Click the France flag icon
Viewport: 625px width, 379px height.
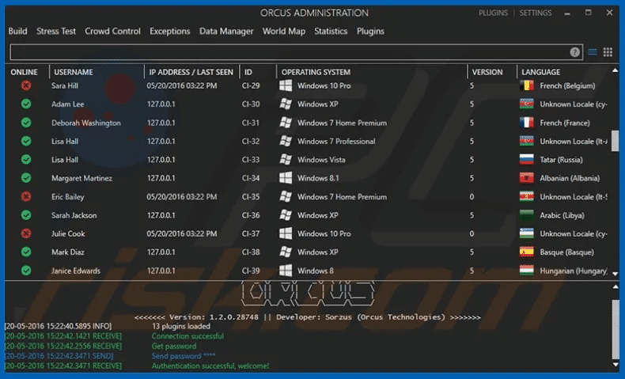click(527, 123)
